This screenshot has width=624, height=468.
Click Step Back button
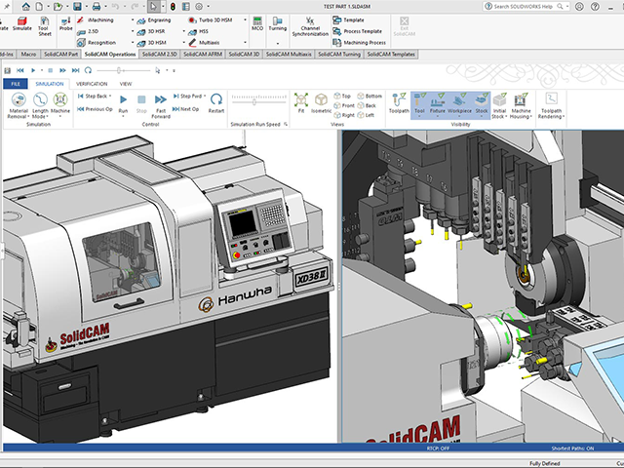coord(93,97)
